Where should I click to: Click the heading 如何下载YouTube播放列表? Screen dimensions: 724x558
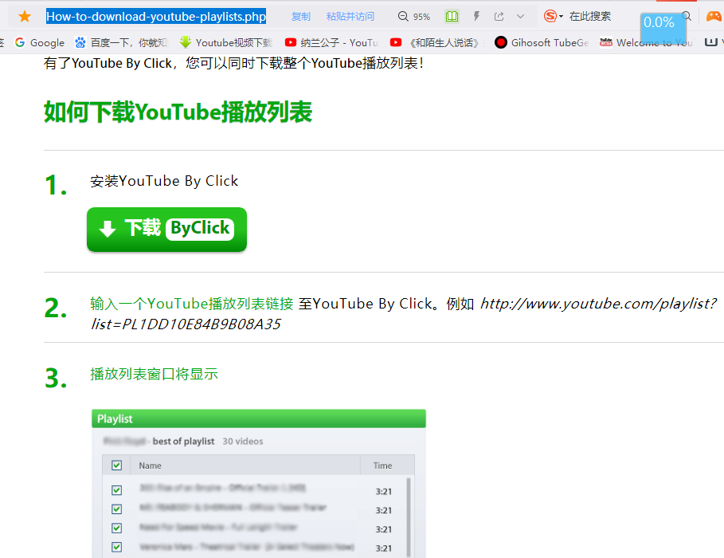pos(178,112)
